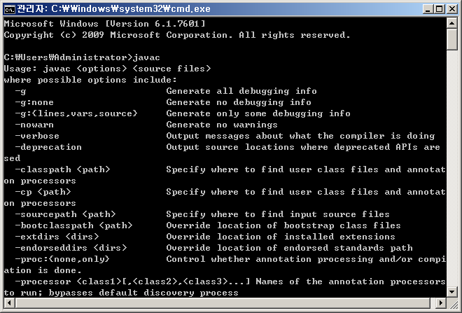Click the '-verbose' option text
This screenshot has height=313, width=462.
(37, 136)
